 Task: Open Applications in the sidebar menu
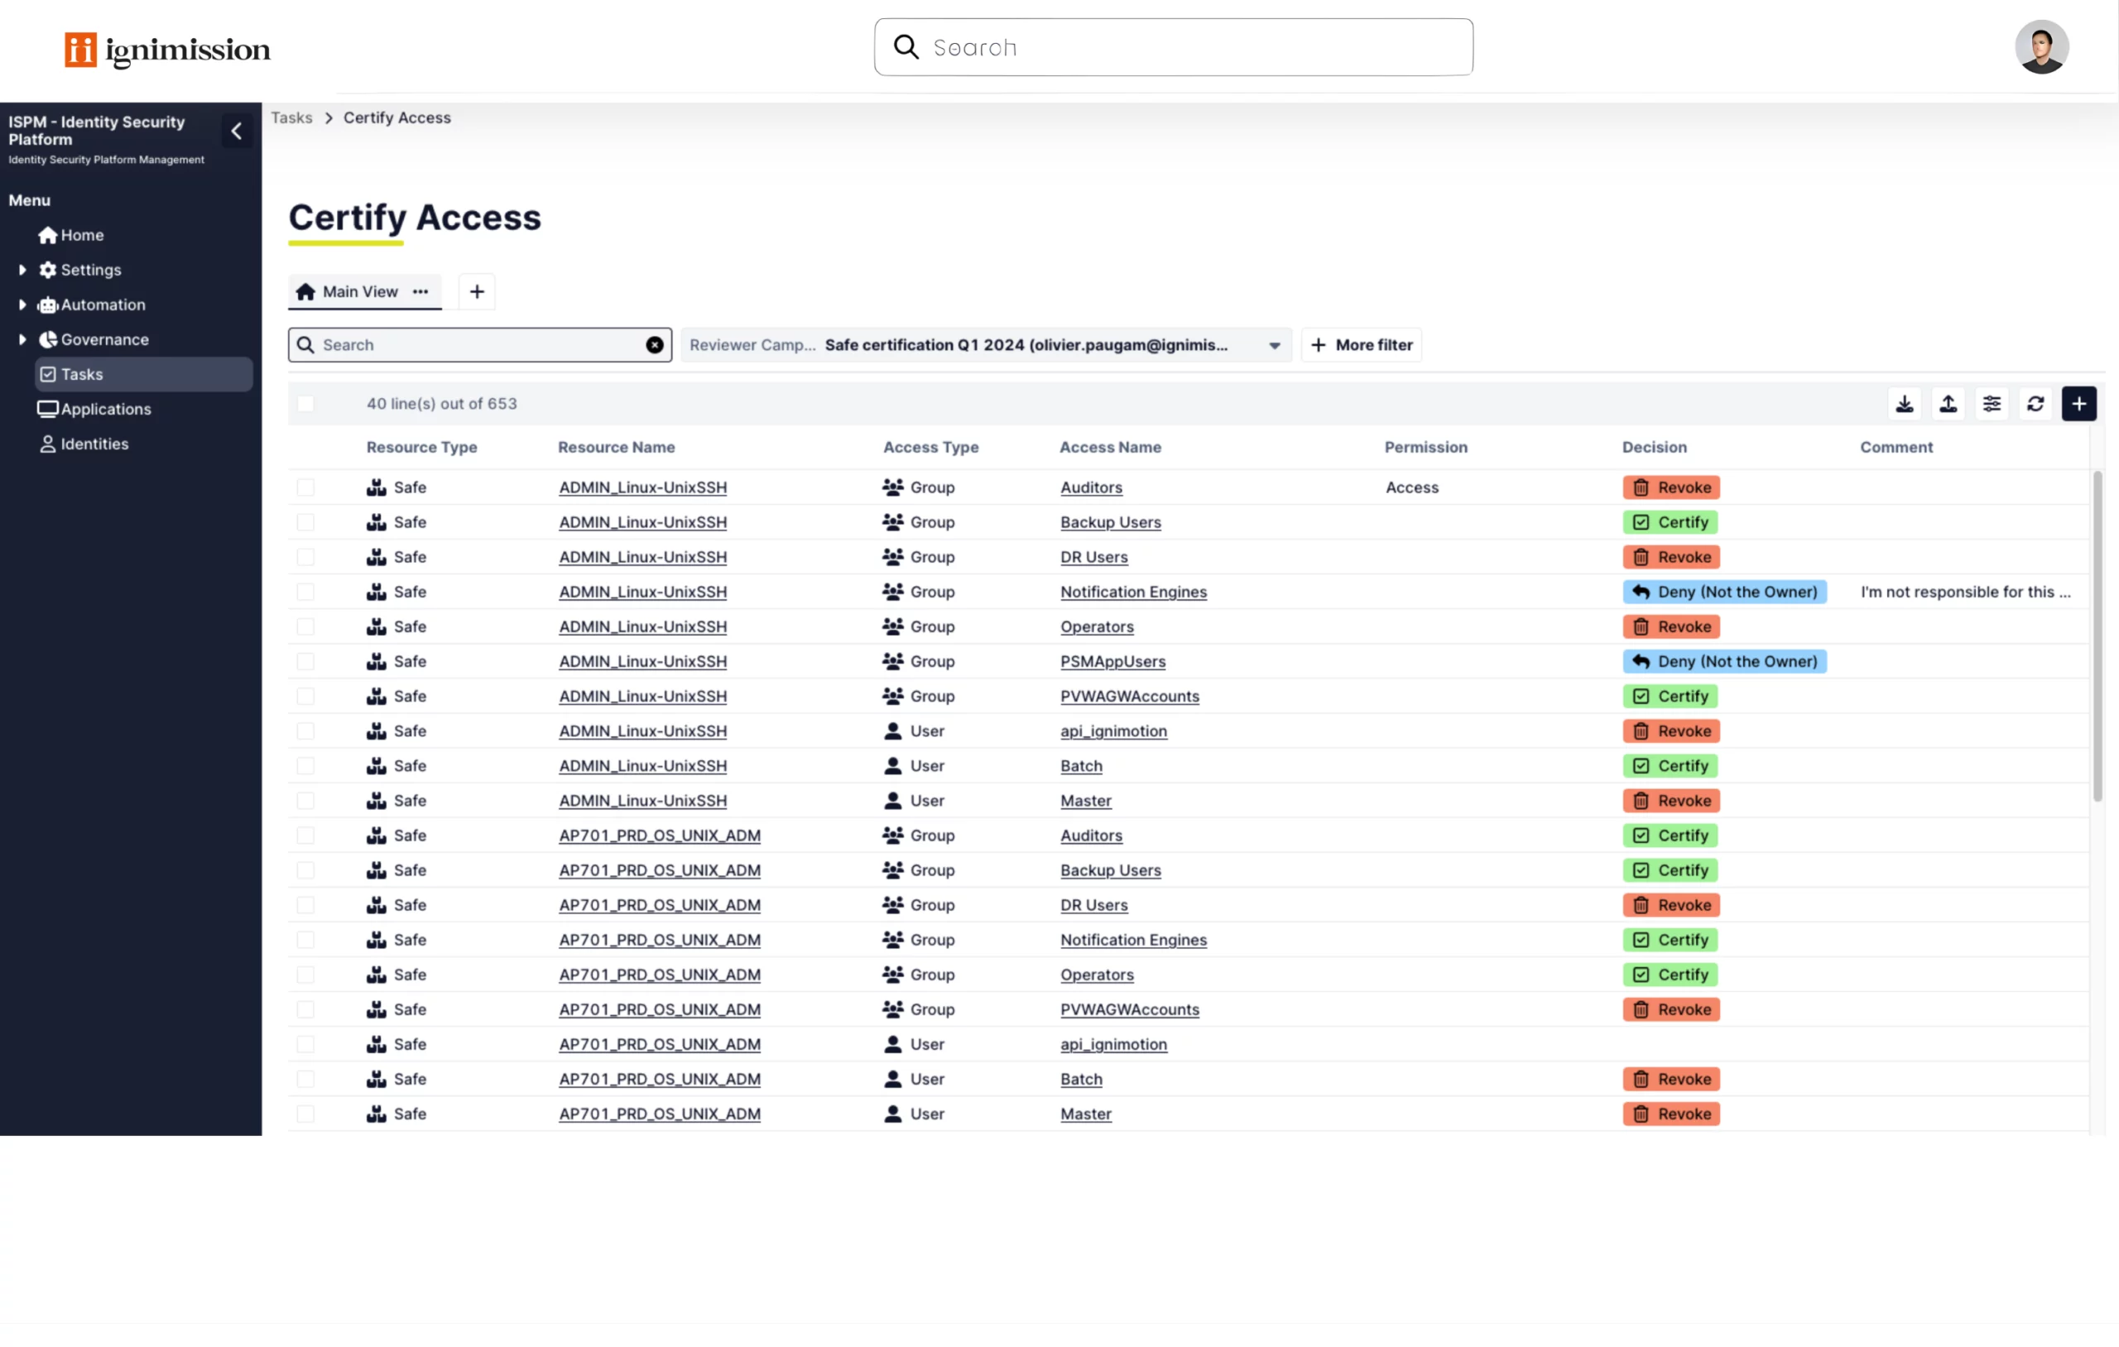(x=106, y=409)
